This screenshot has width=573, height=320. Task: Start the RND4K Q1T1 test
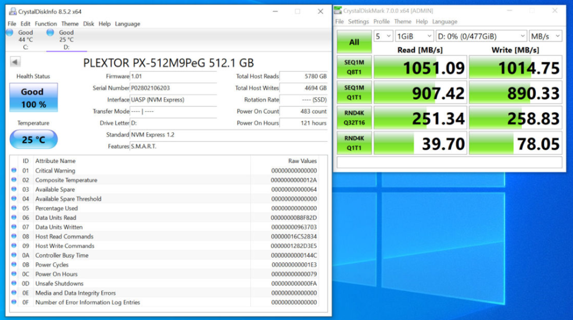(354, 143)
